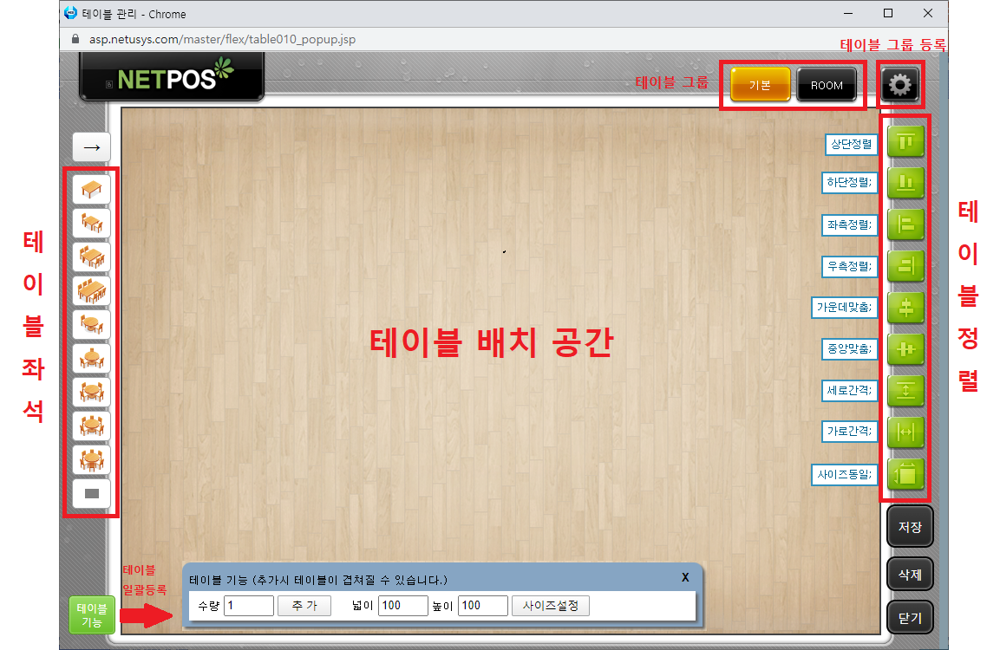Viewport: 1000px width, 650px height.
Task: Equalize horizontal spacing with 가로간격 icon
Action: point(905,432)
